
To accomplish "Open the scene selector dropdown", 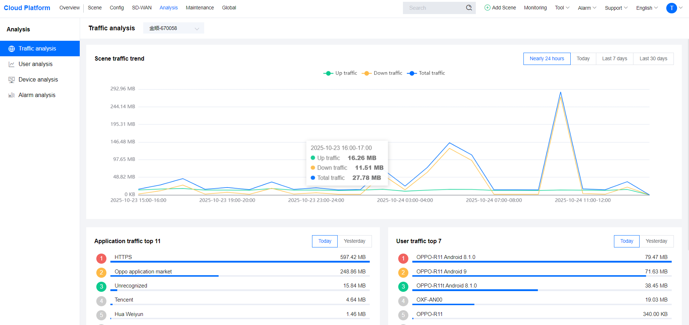I will pyautogui.click(x=174, y=28).
